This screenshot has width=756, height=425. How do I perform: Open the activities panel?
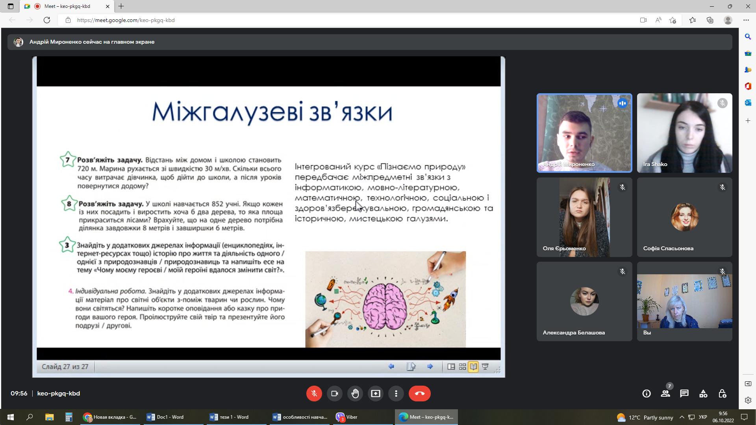pos(703,394)
